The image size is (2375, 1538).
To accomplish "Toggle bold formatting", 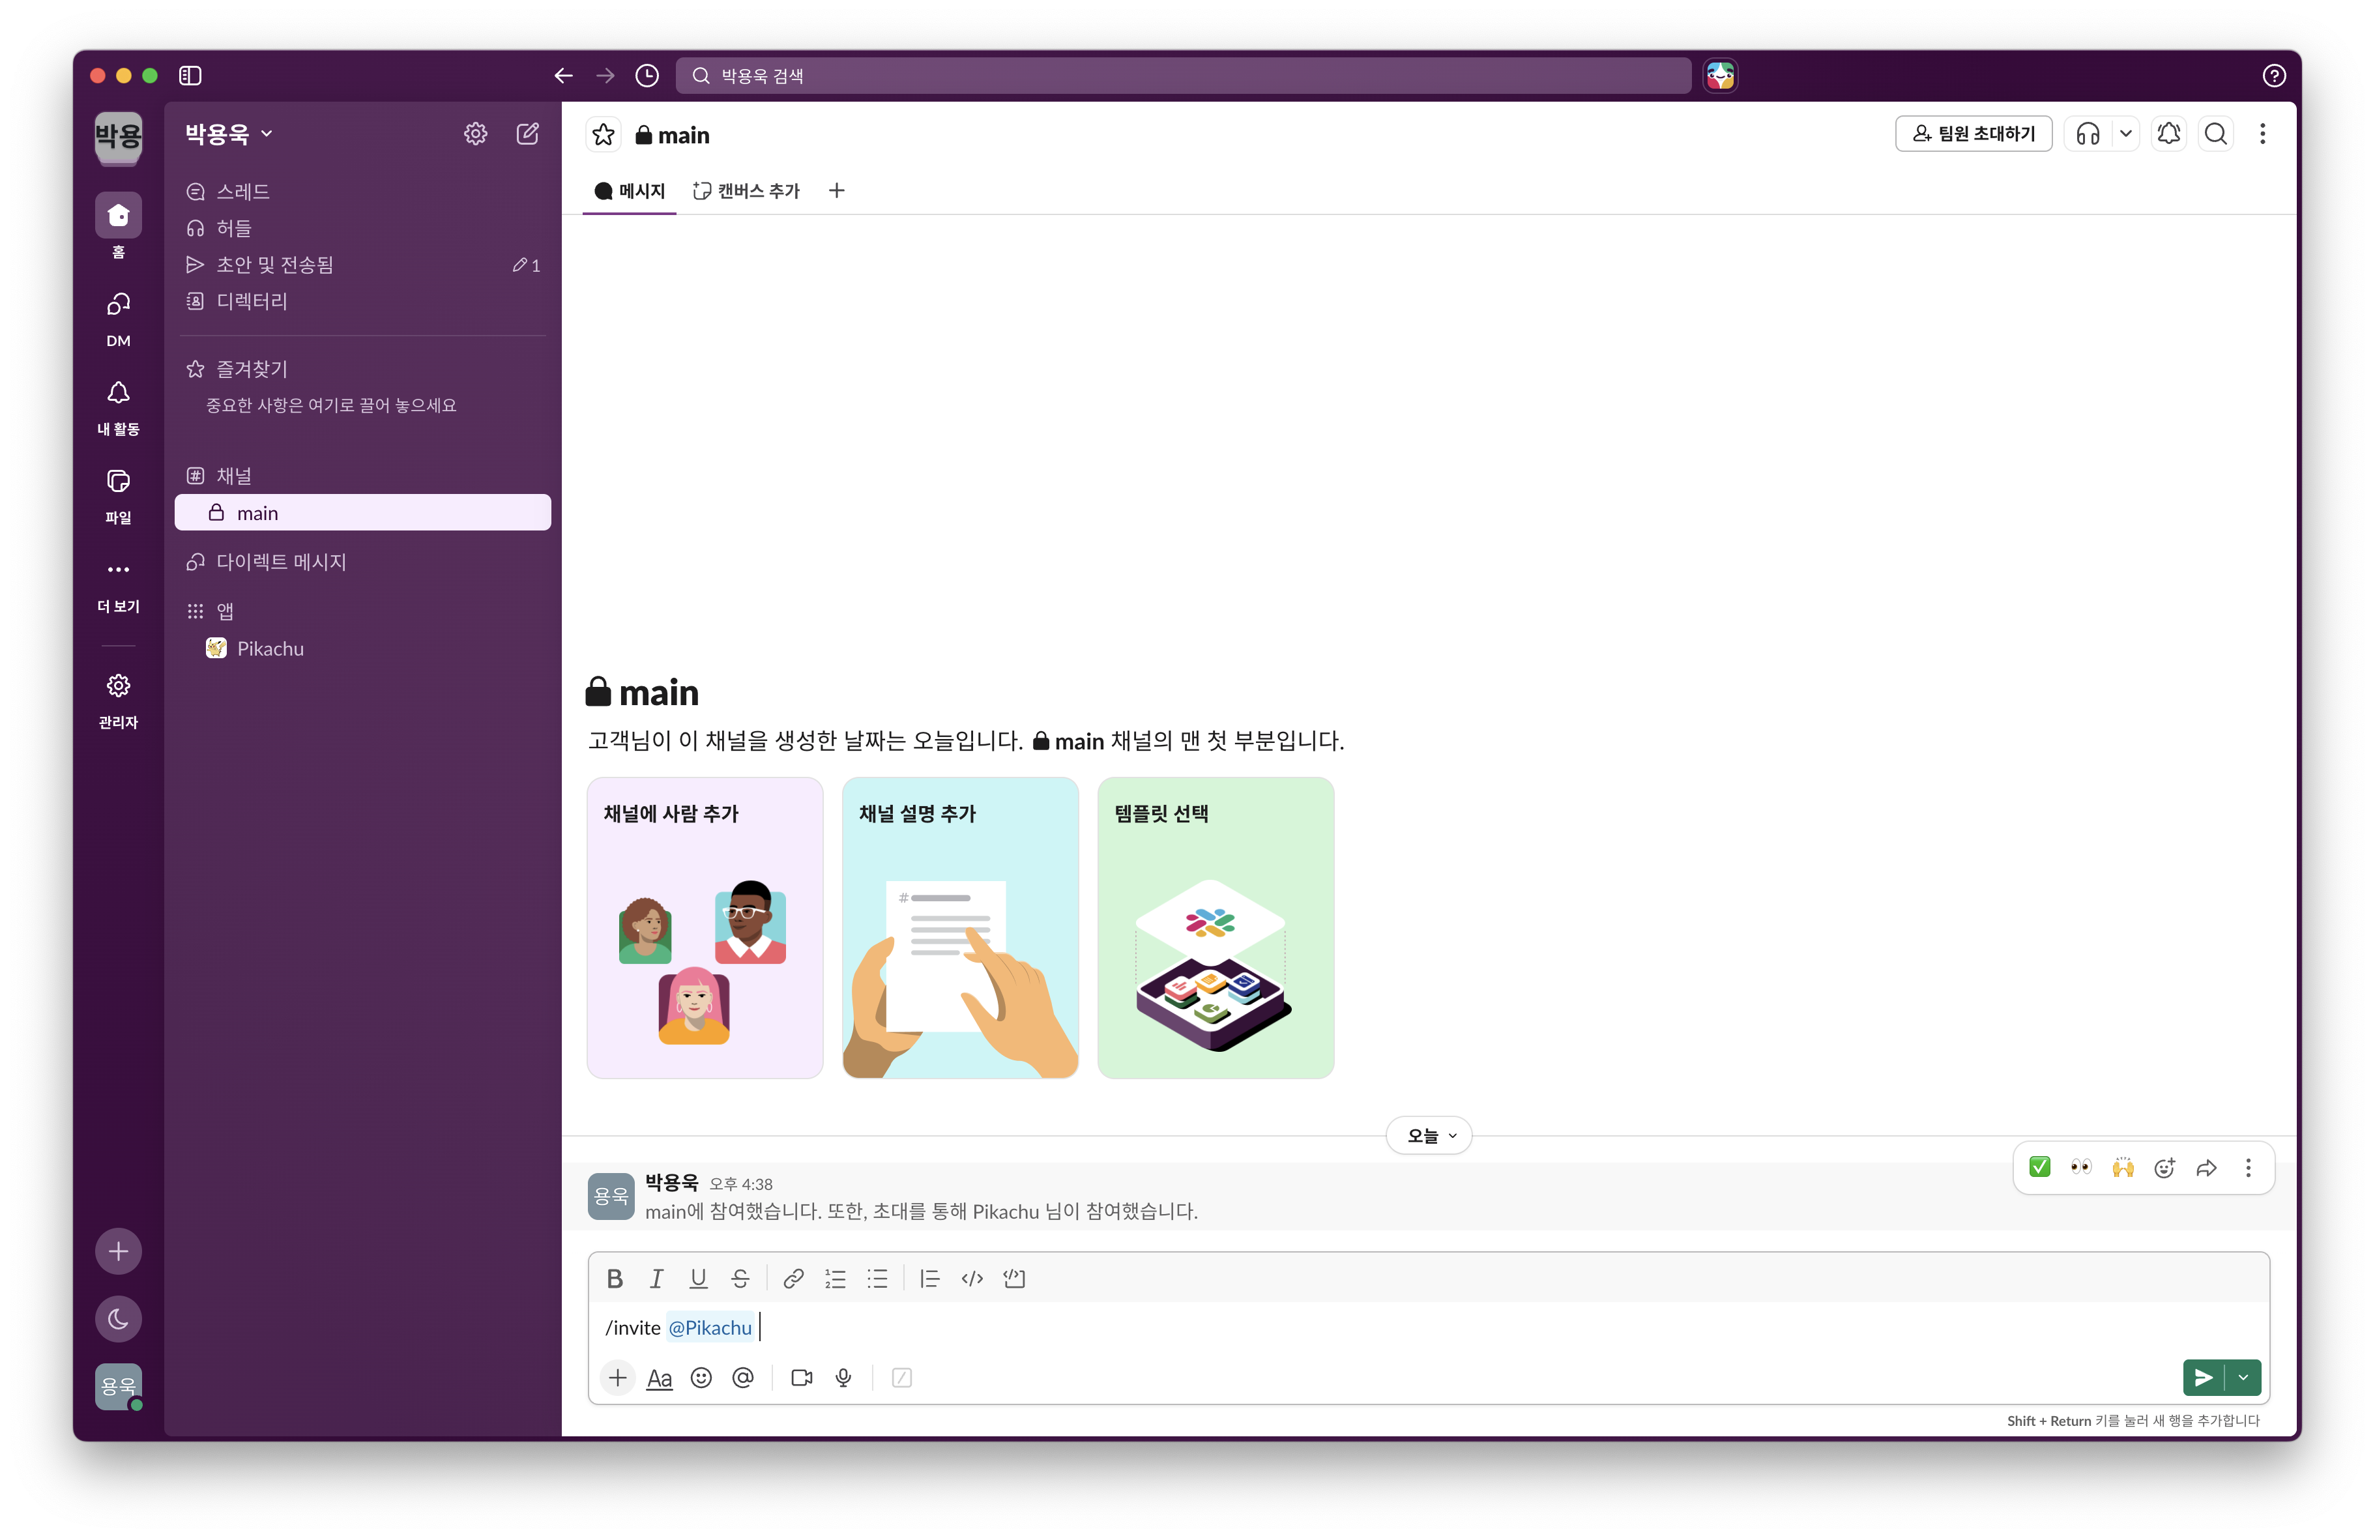I will 615,1279.
